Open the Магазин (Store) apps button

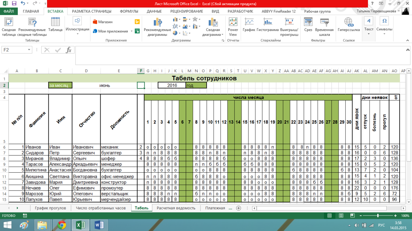coord(103,22)
